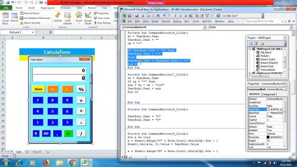Toggle Design Mode icon in VBA toolbar

[x=191, y=16]
